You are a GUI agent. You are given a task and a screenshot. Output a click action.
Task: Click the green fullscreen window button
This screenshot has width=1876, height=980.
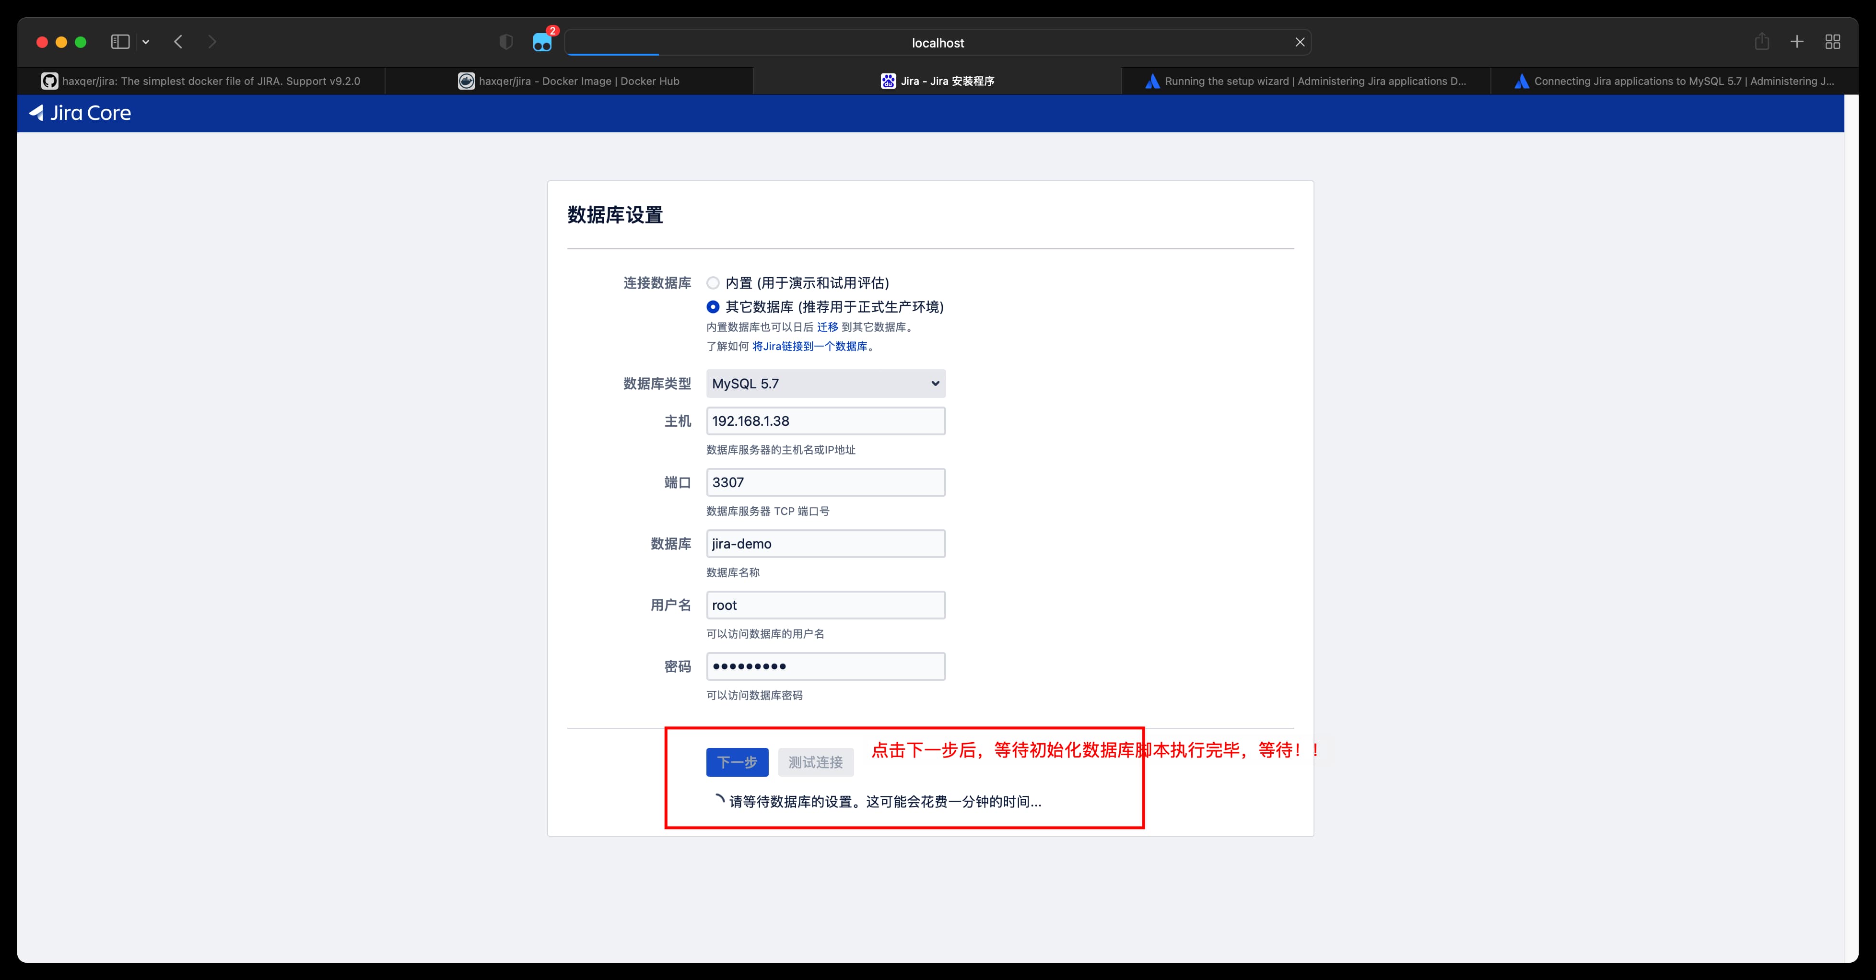point(81,42)
